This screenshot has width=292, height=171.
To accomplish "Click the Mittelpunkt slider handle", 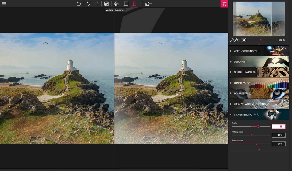I will (x=251, y=135).
